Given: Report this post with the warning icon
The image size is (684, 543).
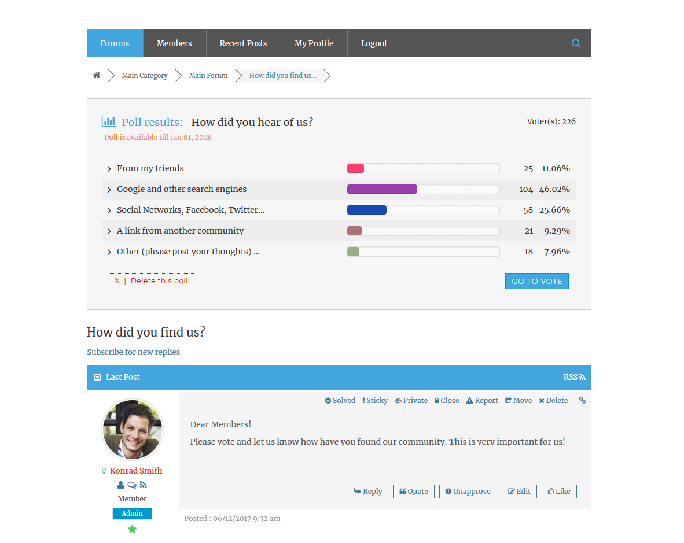Looking at the screenshot, I should tap(481, 400).
